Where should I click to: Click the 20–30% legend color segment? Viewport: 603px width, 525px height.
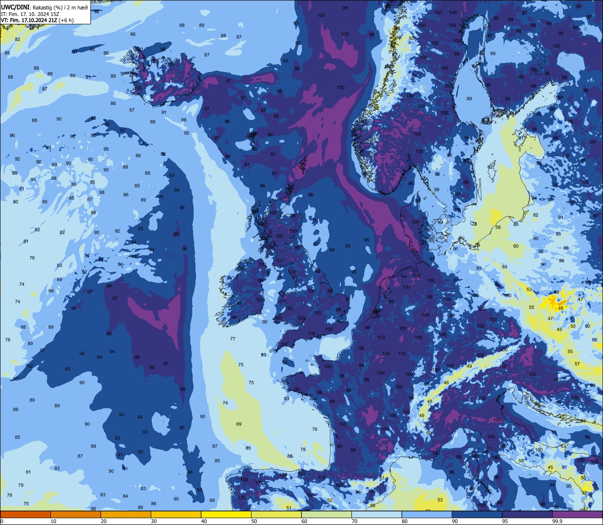(x=126, y=515)
